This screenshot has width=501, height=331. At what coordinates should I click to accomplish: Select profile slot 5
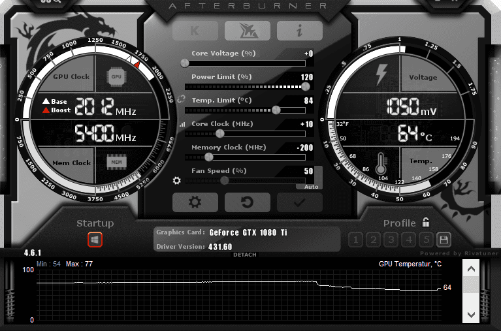427,240
